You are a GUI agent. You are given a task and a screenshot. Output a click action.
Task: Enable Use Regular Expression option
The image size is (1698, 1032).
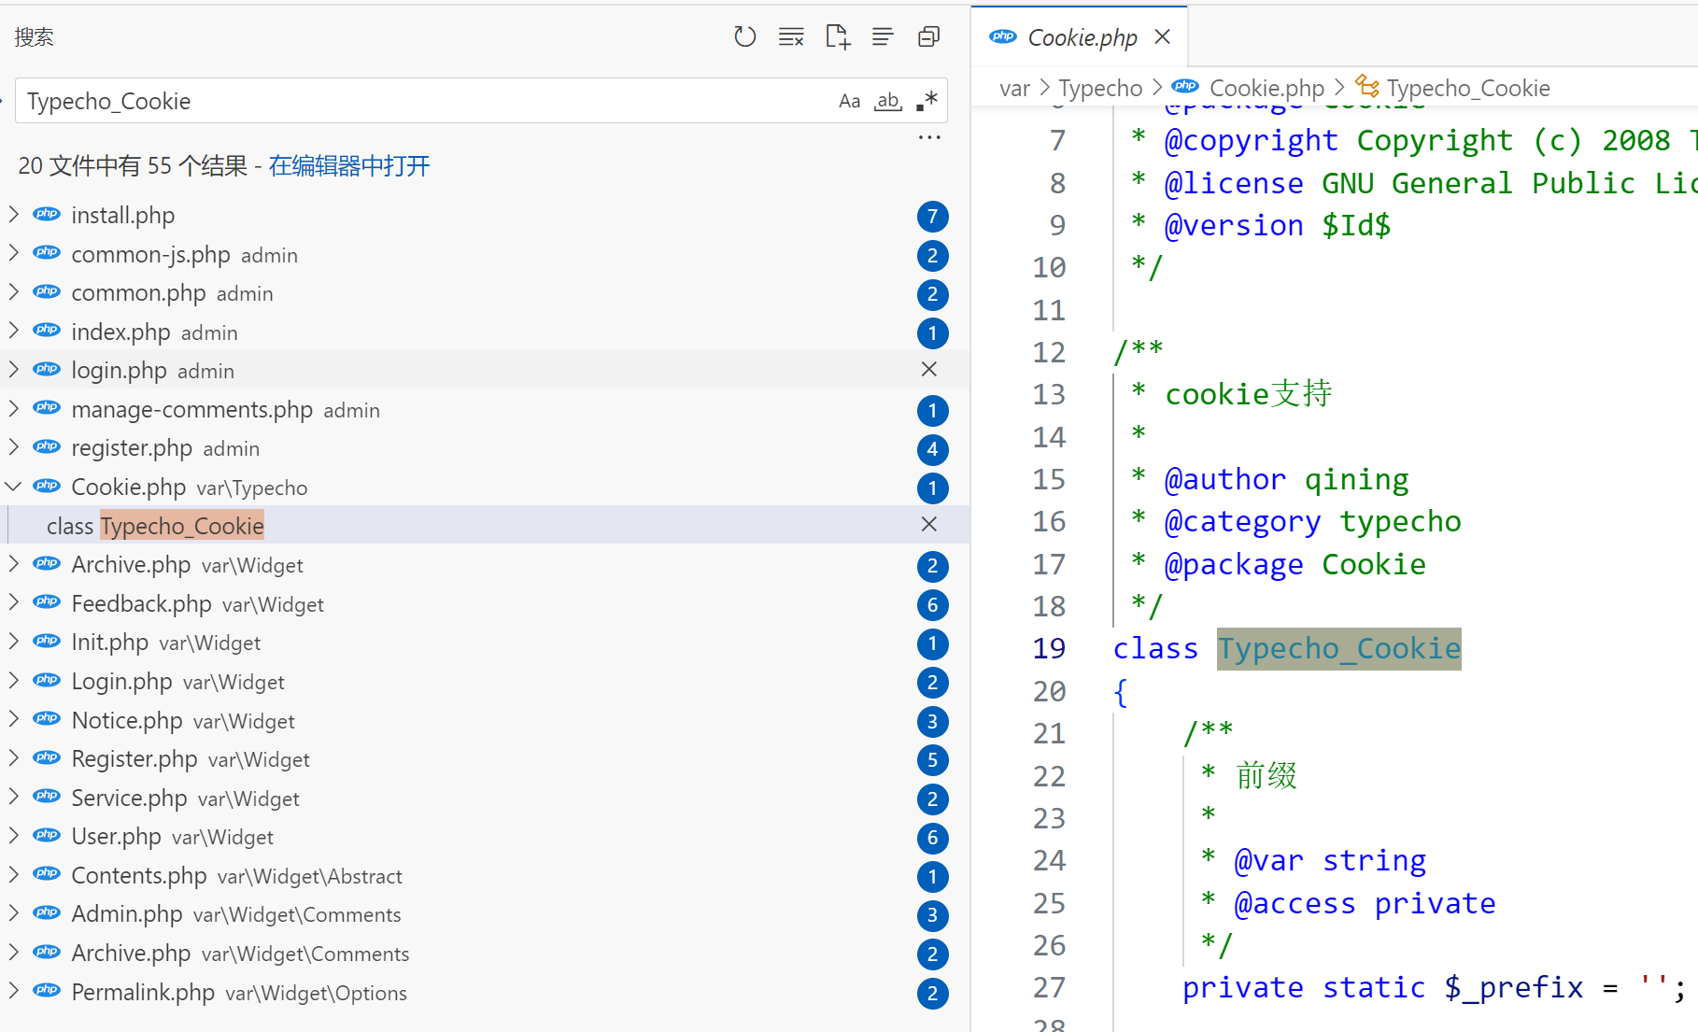[x=927, y=101]
